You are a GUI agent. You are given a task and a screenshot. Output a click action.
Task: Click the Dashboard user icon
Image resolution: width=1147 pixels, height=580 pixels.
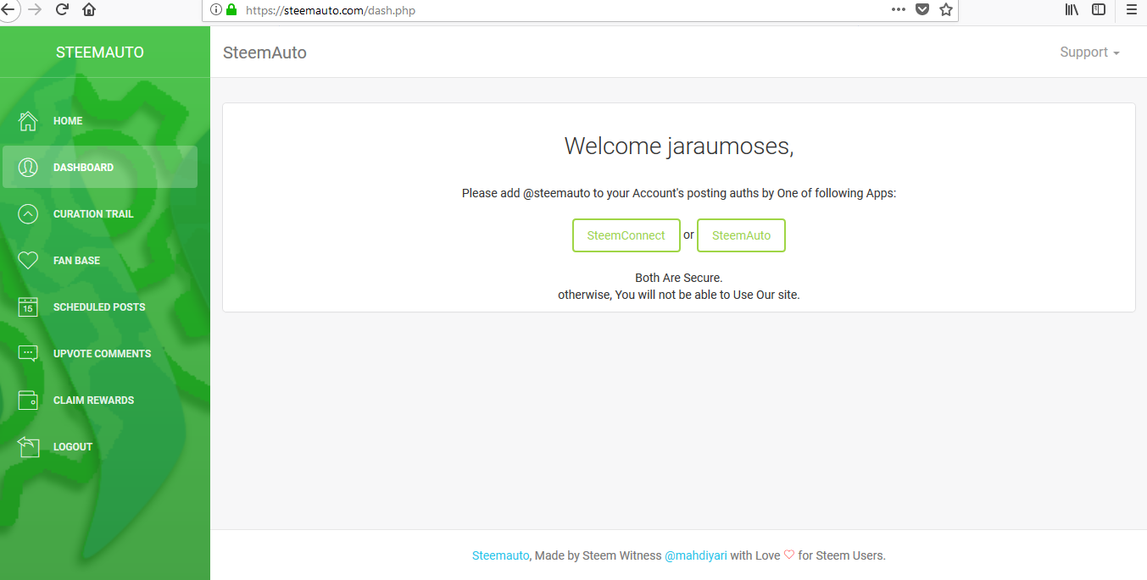pos(28,168)
